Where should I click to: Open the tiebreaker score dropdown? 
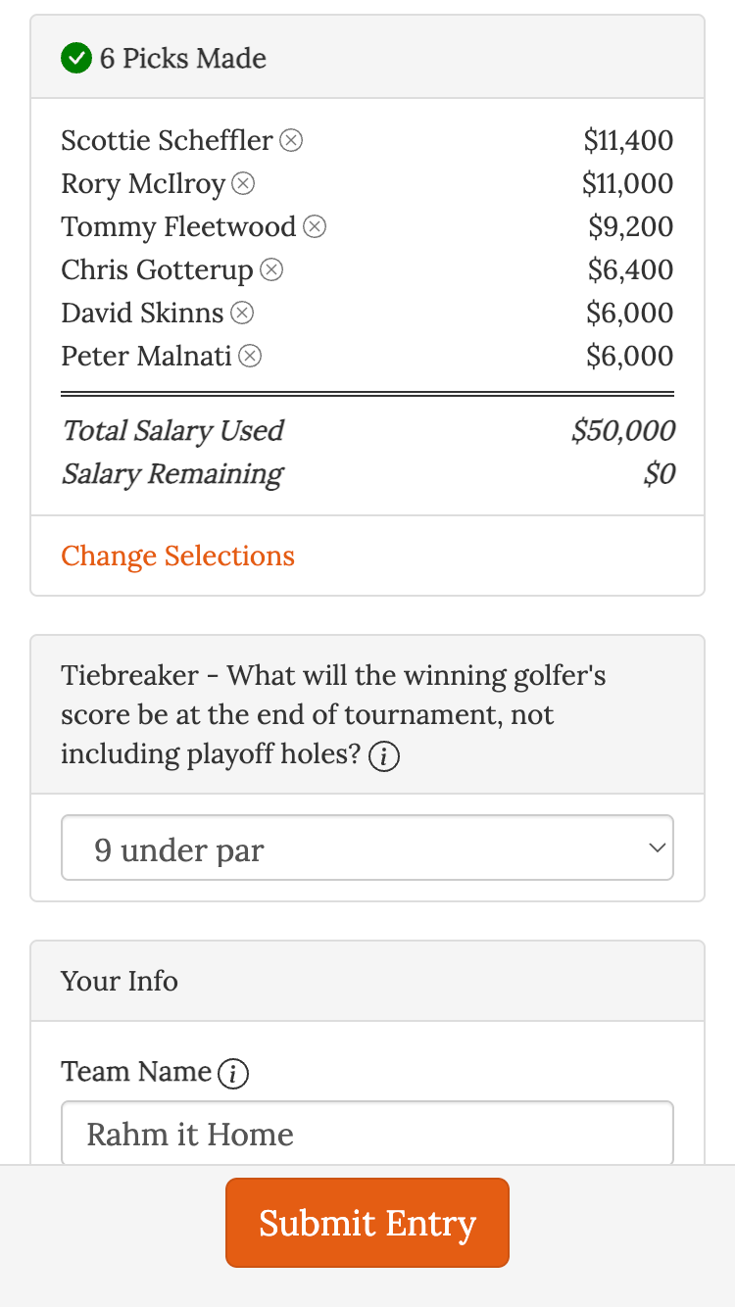[367, 847]
